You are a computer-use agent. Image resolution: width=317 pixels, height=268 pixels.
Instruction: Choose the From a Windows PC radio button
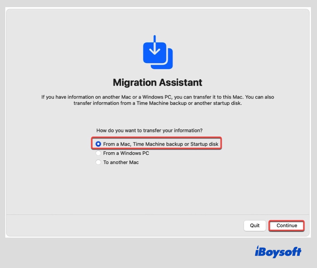tap(98, 153)
